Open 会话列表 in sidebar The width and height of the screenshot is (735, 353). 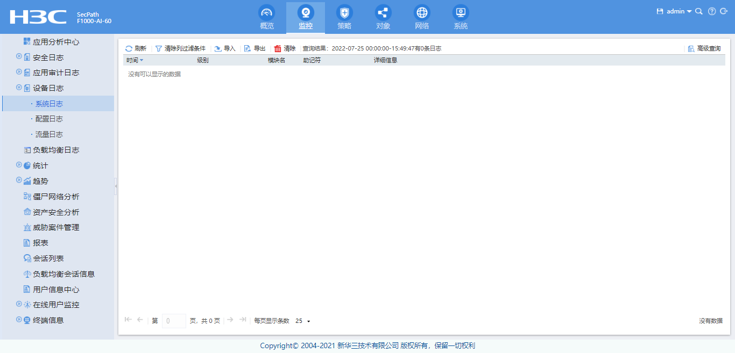click(48, 258)
